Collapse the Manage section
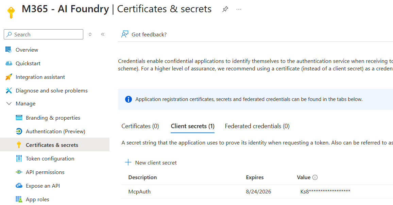This screenshot has height=205, width=393. [9, 104]
